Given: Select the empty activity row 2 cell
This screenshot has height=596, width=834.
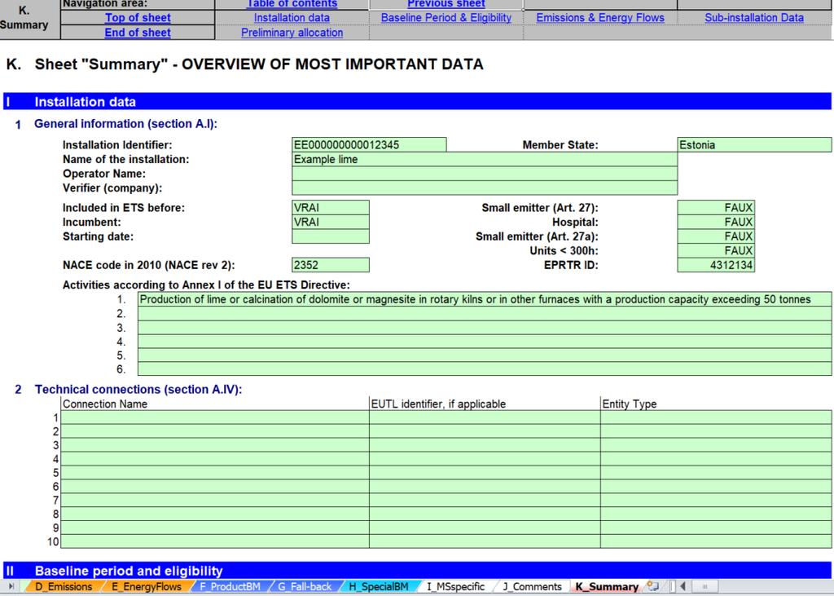Looking at the screenshot, I should click(x=485, y=314).
